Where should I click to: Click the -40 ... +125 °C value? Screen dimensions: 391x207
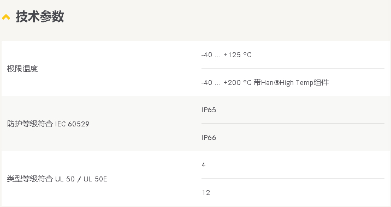[x=226, y=54]
